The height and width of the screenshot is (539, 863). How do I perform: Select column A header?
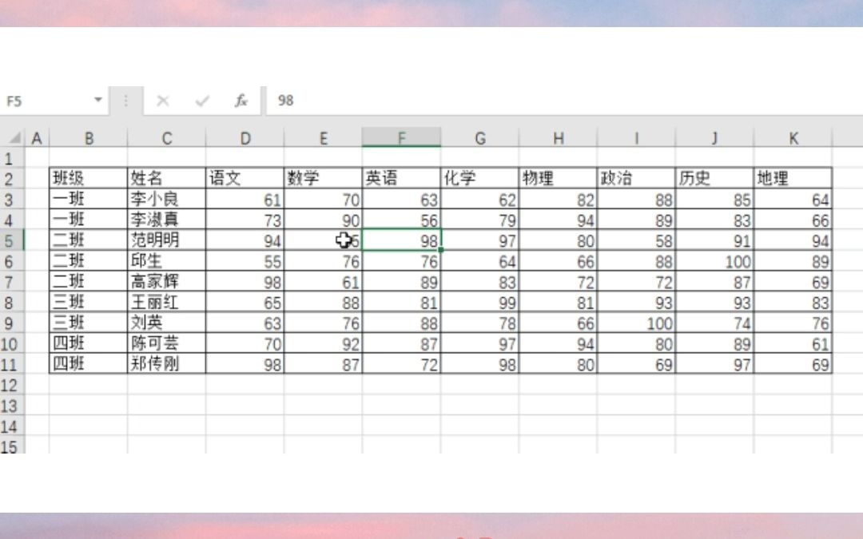point(36,137)
